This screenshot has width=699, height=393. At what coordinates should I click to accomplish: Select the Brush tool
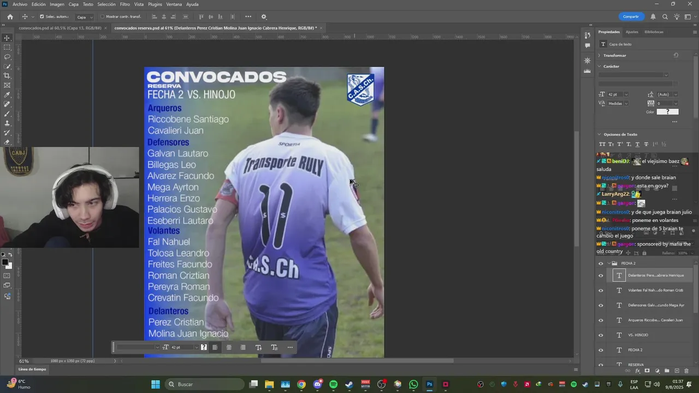point(7,114)
